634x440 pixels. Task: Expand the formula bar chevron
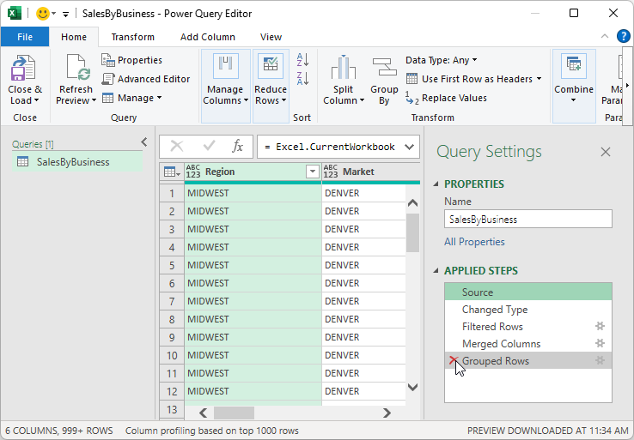click(409, 147)
